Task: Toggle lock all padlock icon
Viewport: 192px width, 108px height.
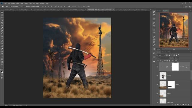Action: tap(169, 61)
